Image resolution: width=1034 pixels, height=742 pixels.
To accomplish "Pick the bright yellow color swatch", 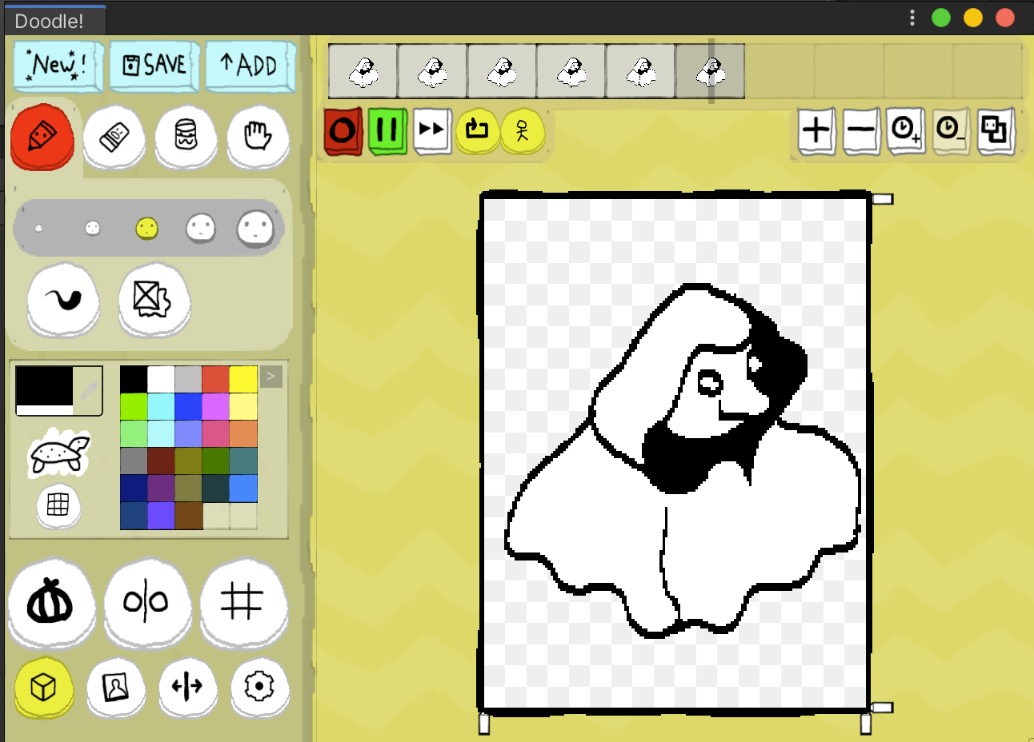I will 243,380.
